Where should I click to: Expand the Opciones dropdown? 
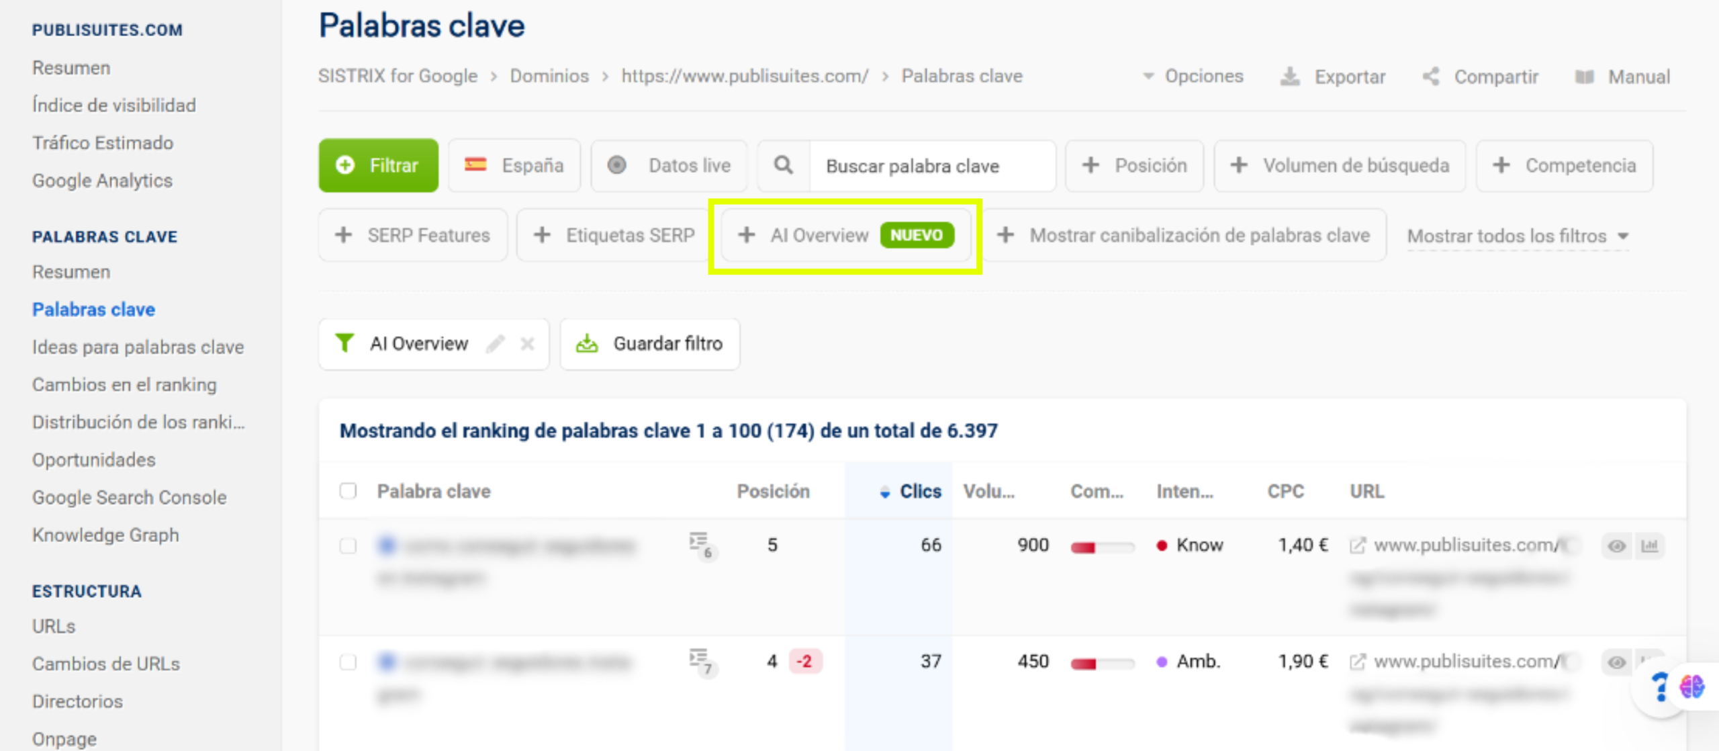tap(1193, 77)
